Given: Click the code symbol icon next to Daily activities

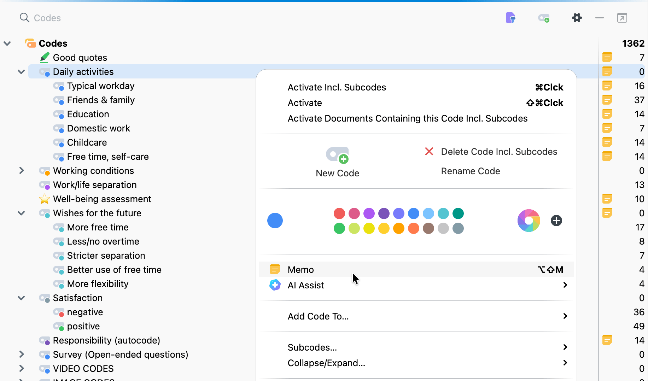Looking at the screenshot, I should pyautogui.click(x=45, y=71).
